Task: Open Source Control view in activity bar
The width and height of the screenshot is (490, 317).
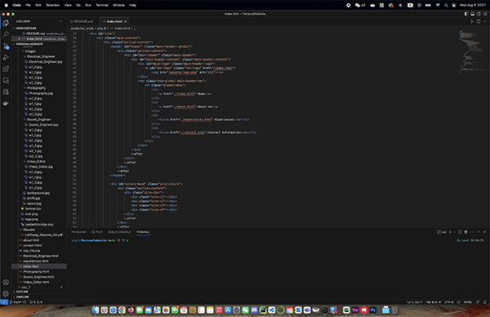Action: pyautogui.click(x=6, y=46)
